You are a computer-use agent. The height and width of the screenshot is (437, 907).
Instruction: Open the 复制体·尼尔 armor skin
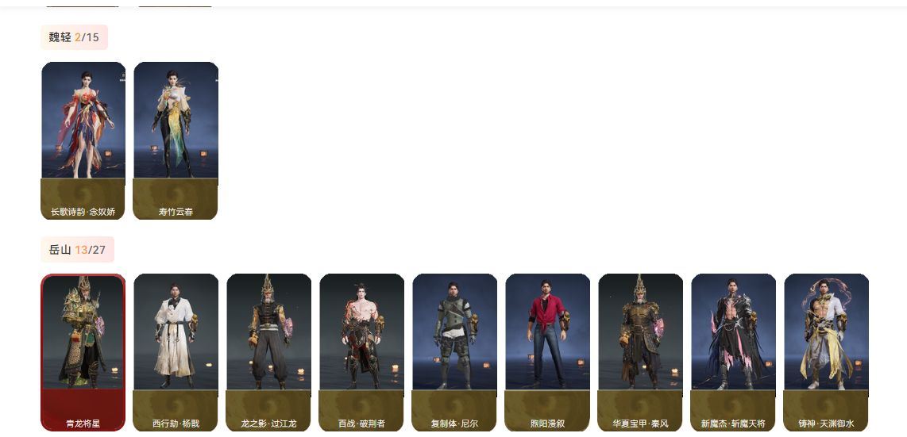pyautogui.click(x=454, y=353)
